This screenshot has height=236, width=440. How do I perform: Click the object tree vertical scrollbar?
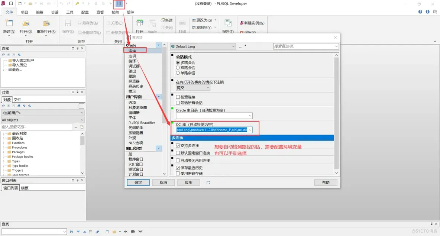tap(82, 153)
